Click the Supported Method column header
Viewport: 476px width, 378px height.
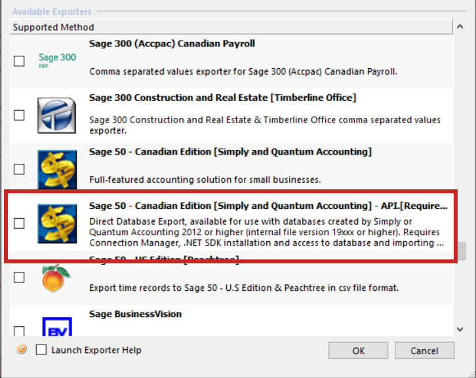(x=231, y=27)
